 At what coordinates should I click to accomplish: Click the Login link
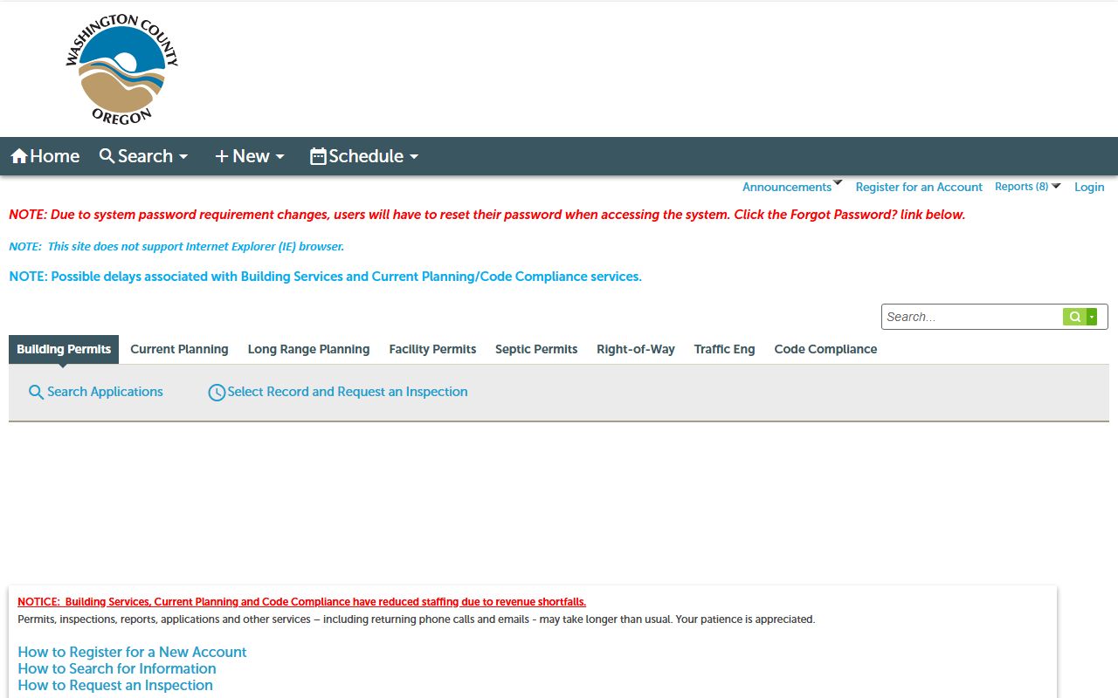[1089, 187]
